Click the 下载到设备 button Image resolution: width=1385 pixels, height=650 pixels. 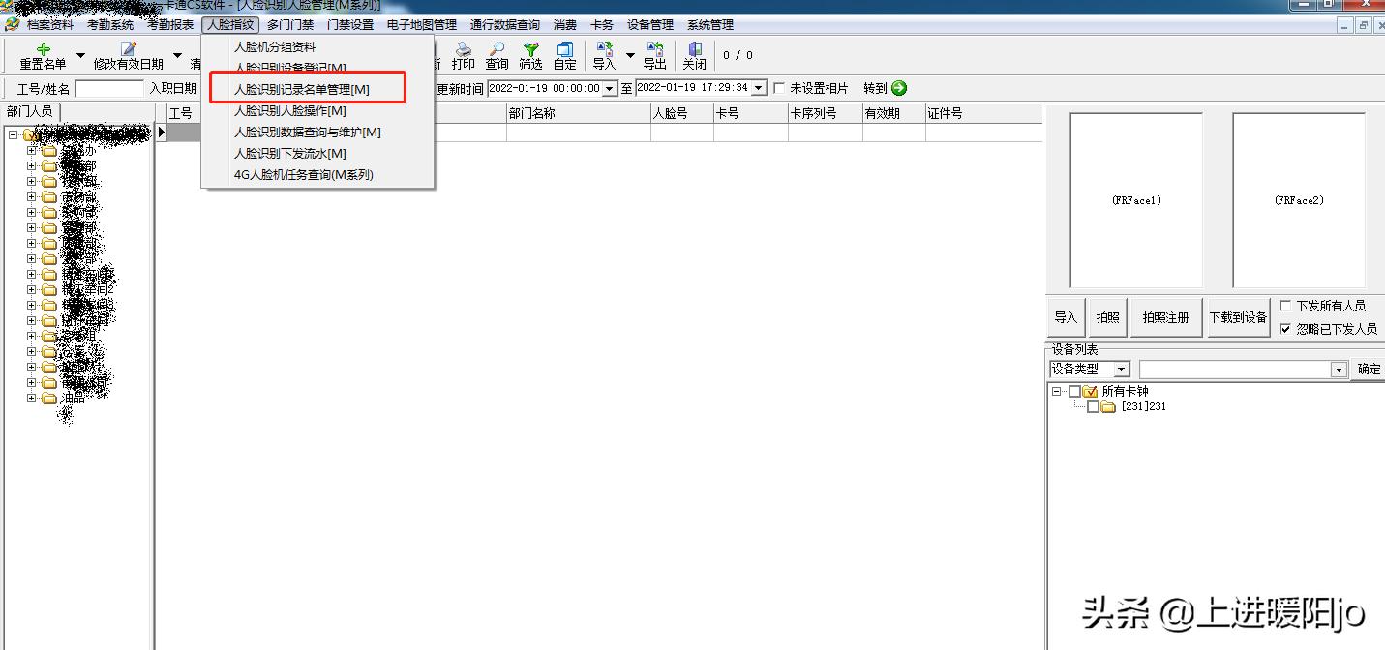point(1238,317)
